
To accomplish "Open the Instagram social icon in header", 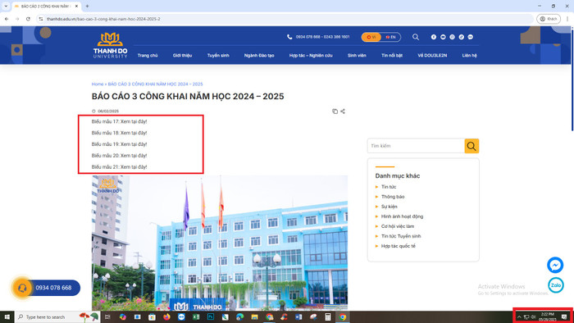I will [452, 37].
